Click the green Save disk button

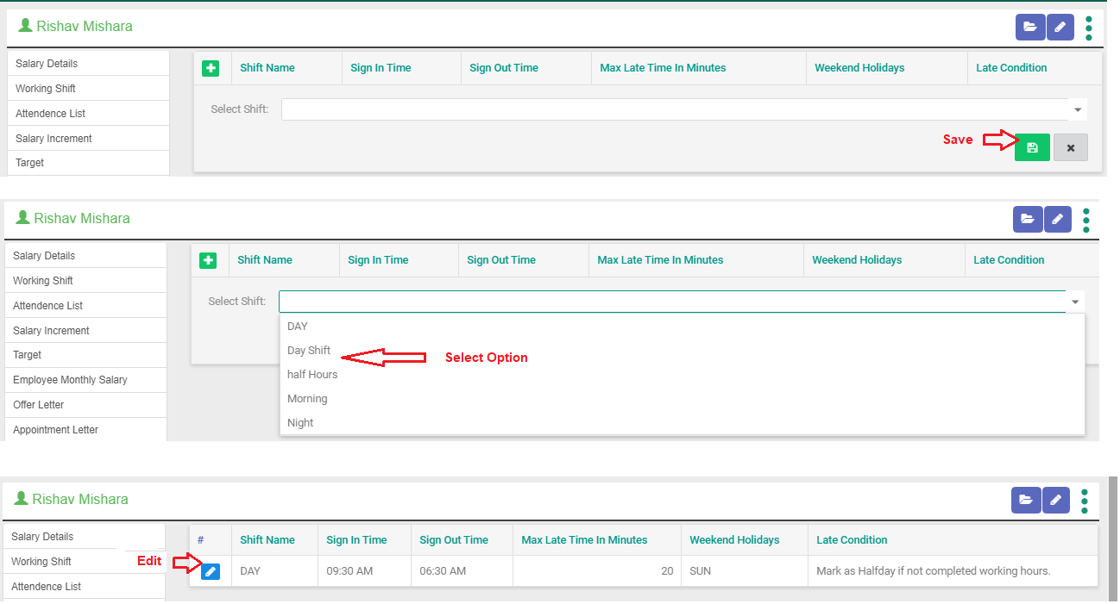pyautogui.click(x=1032, y=147)
